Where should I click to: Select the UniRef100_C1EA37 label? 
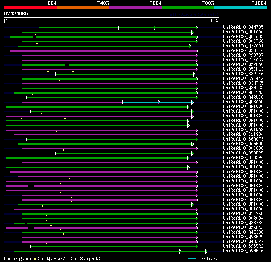click(x=243, y=60)
